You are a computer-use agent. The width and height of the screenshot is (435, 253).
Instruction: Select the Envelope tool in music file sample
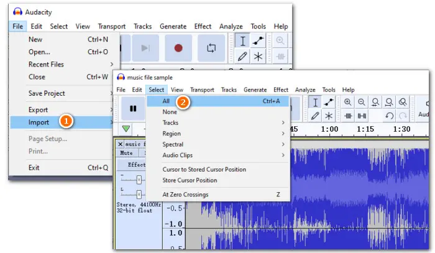(329, 103)
